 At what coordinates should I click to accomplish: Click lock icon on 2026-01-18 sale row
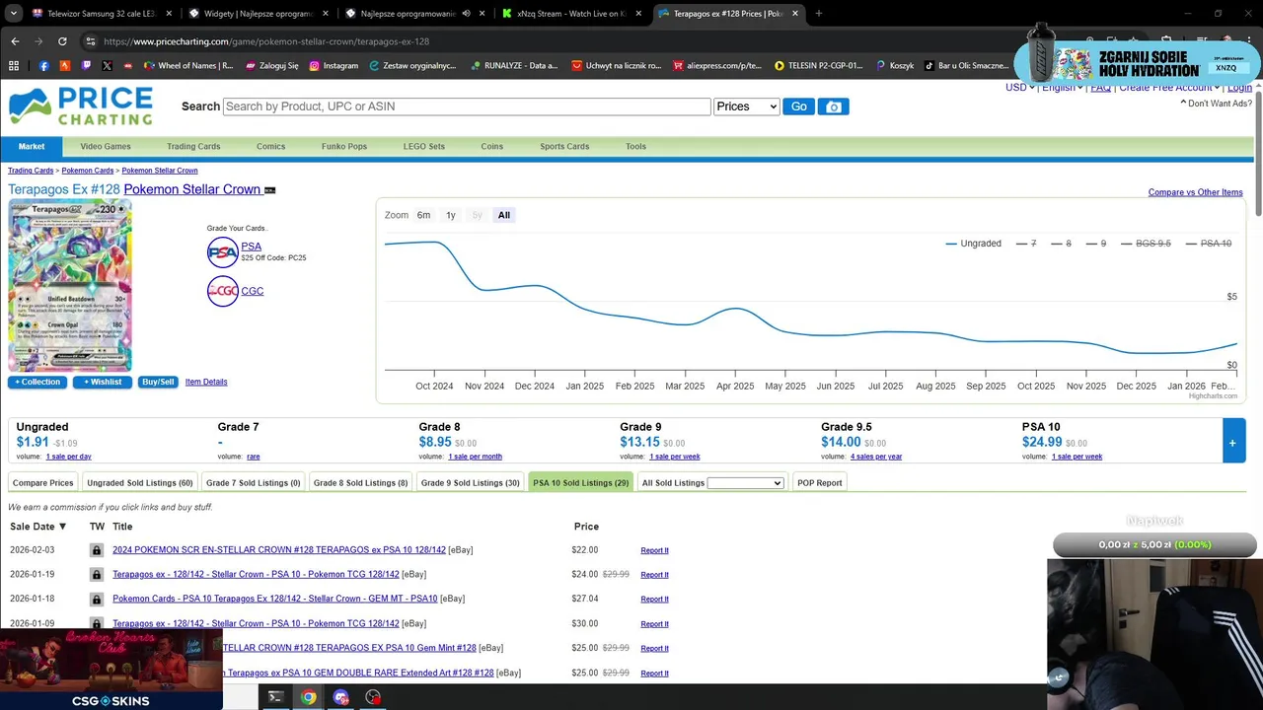click(97, 600)
